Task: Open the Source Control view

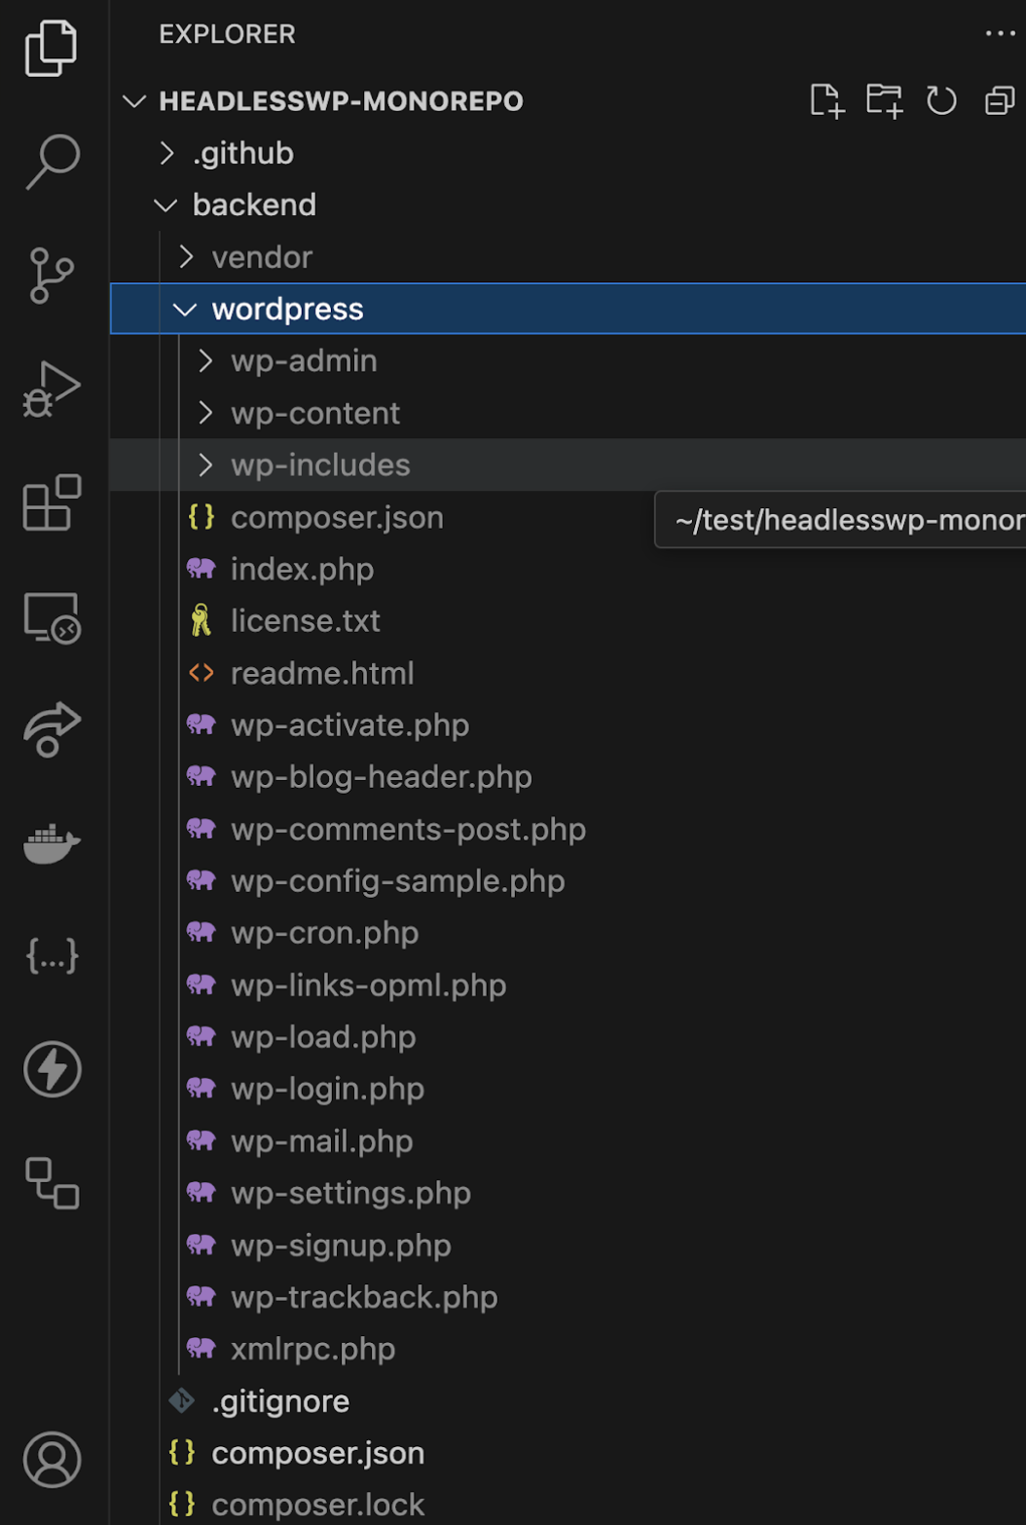Action: 53,274
